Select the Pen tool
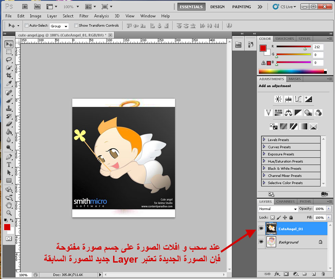Viewport: 335px width, 279px height. [9, 157]
